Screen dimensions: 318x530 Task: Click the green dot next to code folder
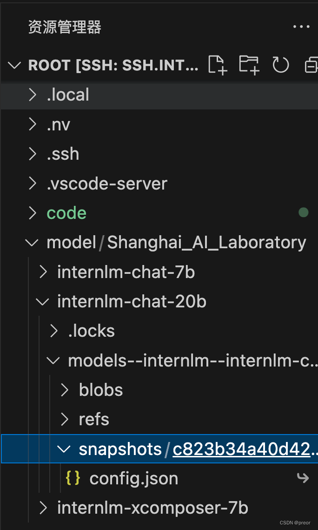[x=304, y=212]
